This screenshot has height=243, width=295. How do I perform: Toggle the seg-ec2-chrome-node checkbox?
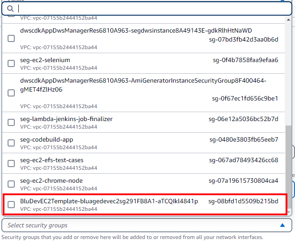[x=11, y=184]
